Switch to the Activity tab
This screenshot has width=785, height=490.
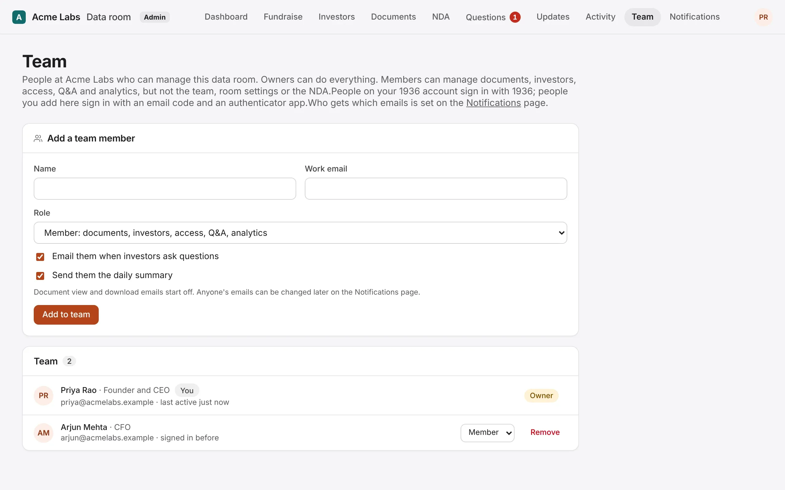click(600, 17)
